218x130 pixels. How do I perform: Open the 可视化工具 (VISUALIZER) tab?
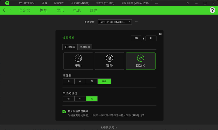(x=135, y=3)
